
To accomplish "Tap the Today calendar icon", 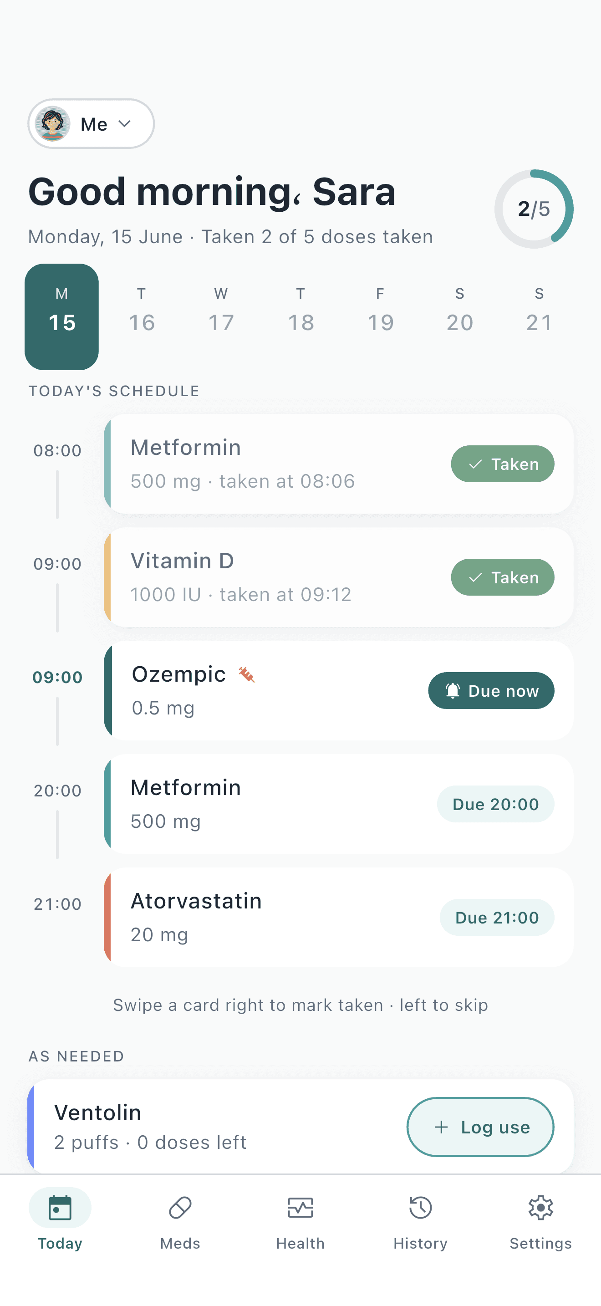I will click(x=60, y=1208).
